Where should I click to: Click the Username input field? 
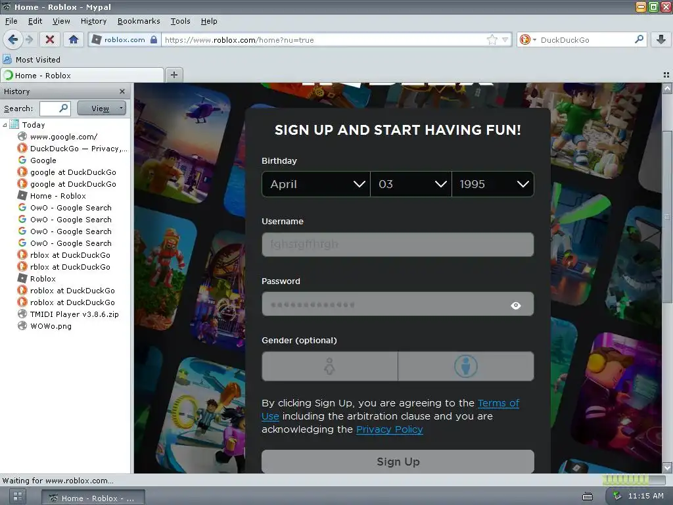pyautogui.click(x=398, y=245)
